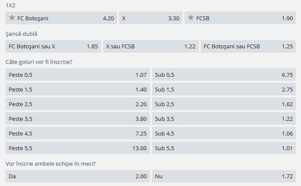This screenshot has height=186, width=301.
Task: Click the star icon beside FC Botoșani
Action: coord(12,18)
